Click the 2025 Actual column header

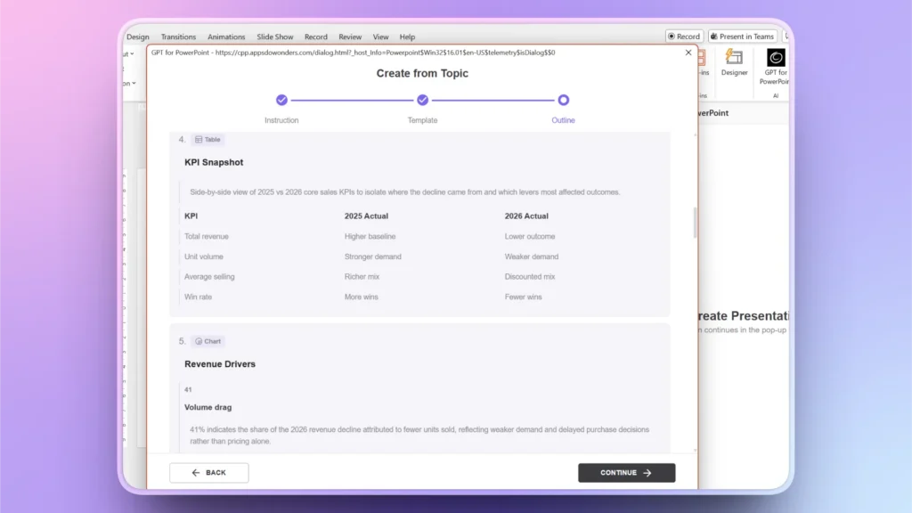[366, 216]
